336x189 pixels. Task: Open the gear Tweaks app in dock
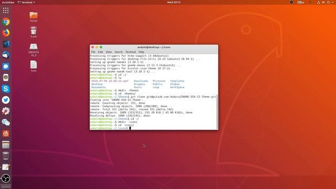coord(6,111)
